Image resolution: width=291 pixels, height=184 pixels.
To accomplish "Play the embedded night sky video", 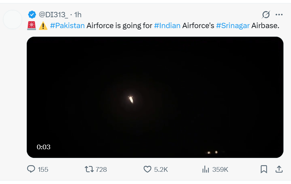I will (155, 97).
